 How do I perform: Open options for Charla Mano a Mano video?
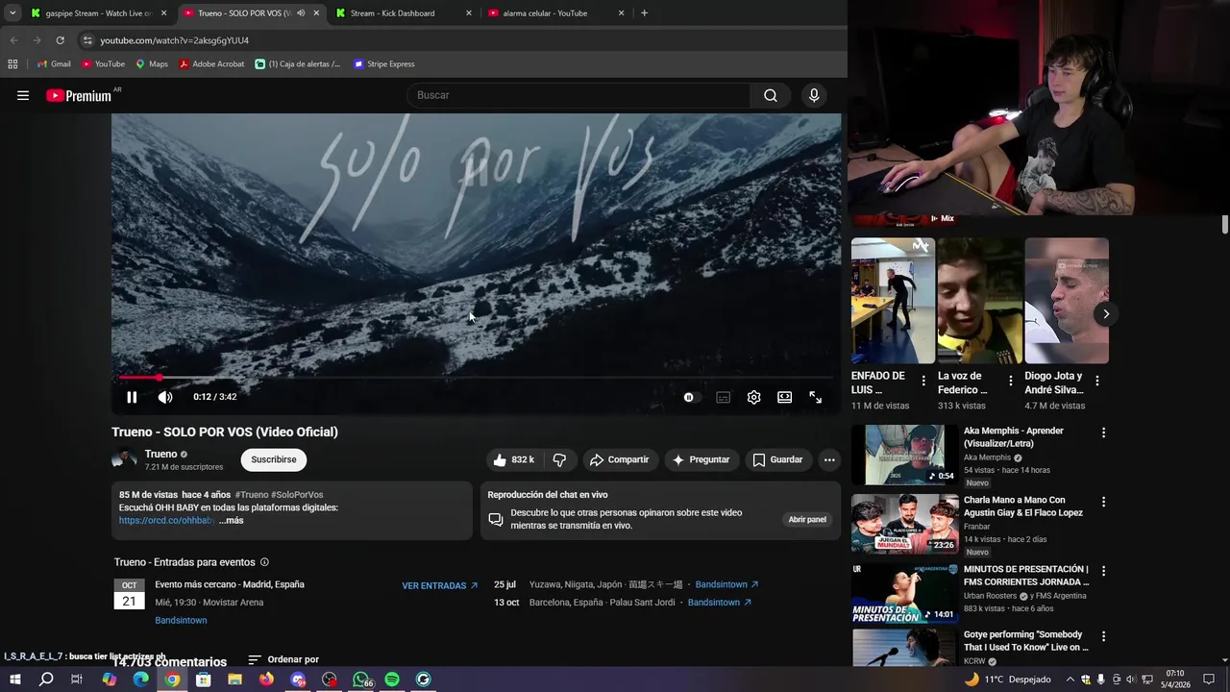pos(1103,502)
